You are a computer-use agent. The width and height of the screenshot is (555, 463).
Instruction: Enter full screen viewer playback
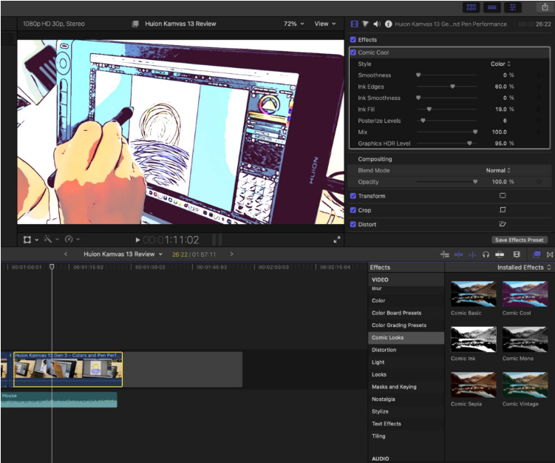coord(336,240)
